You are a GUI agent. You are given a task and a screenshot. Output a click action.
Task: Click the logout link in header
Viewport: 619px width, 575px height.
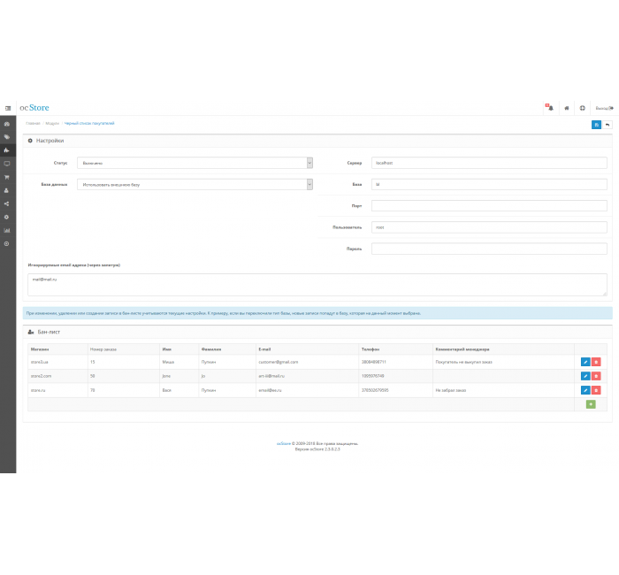(x=604, y=108)
